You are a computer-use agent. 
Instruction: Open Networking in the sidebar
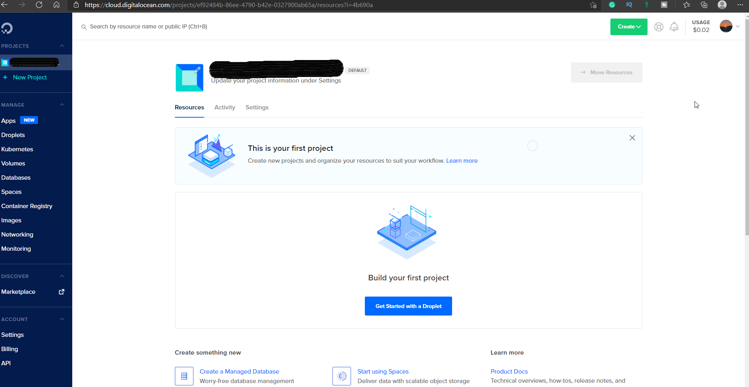17,235
